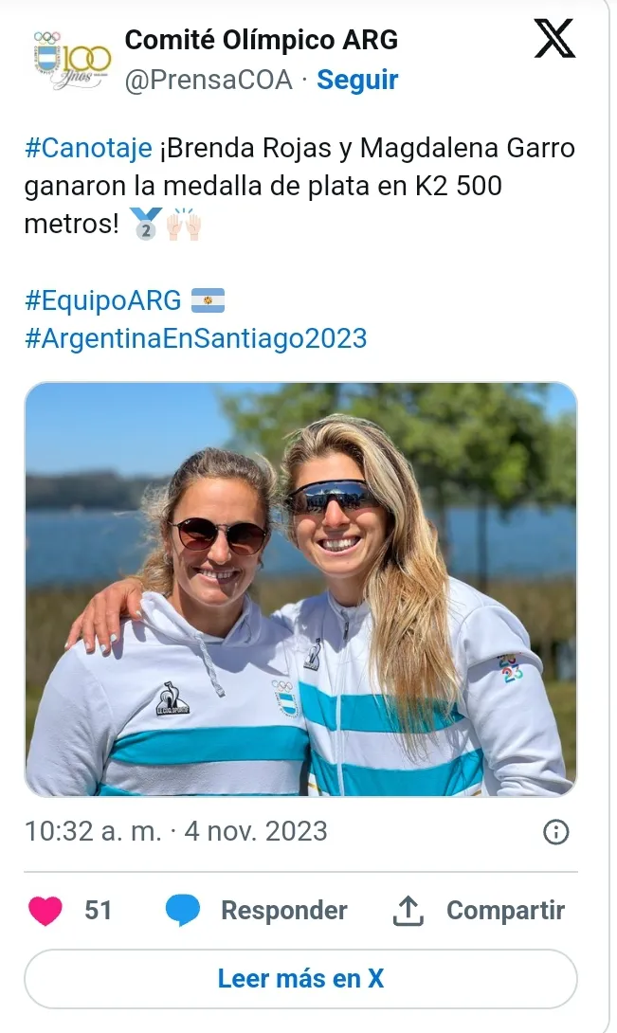Click the Compartir label
Image resolution: width=617 pixels, height=1033 pixels.
pyautogui.click(x=505, y=911)
